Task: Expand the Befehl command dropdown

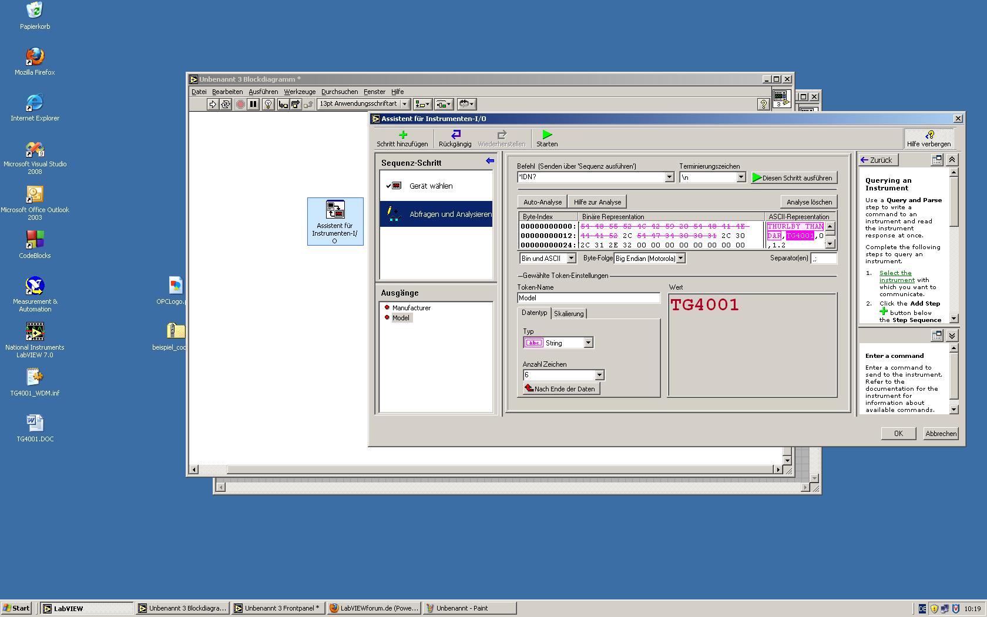Action: [669, 177]
